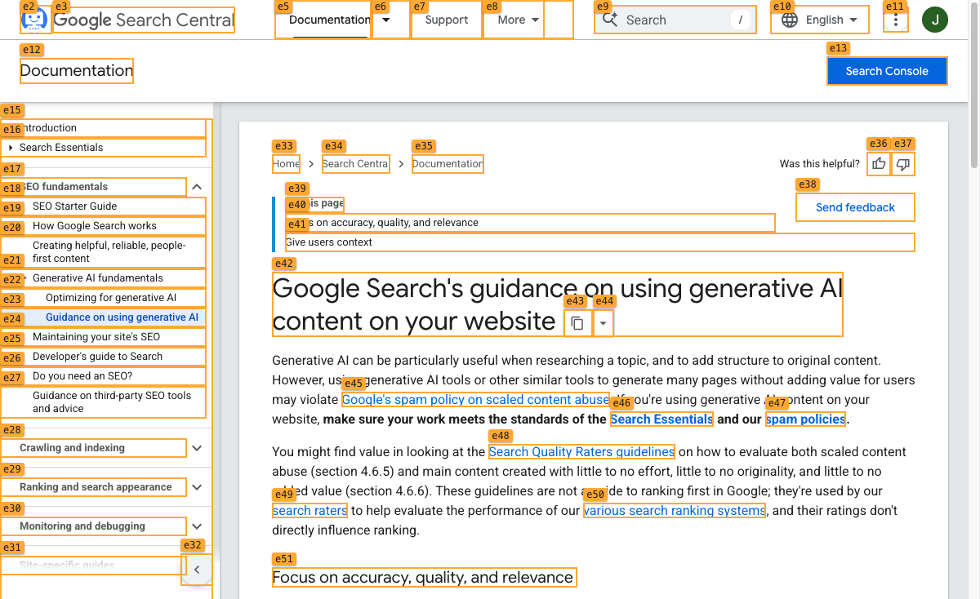Viewport: 980px width, 599px height.
Task: Expand the Crawling and indexing section
Action: pos(197,448)
